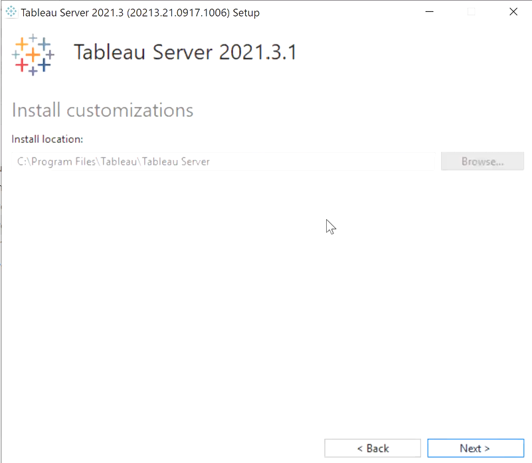Viewport: 532px width, 463px height.
Task: Click the Browse button for install location
Action: point(482,161)
